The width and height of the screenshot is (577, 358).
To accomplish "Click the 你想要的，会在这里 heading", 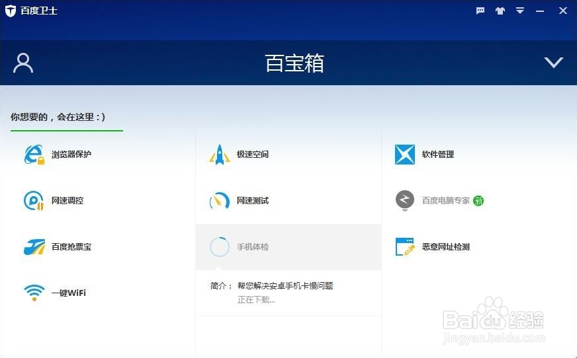I will click(58, 117).
